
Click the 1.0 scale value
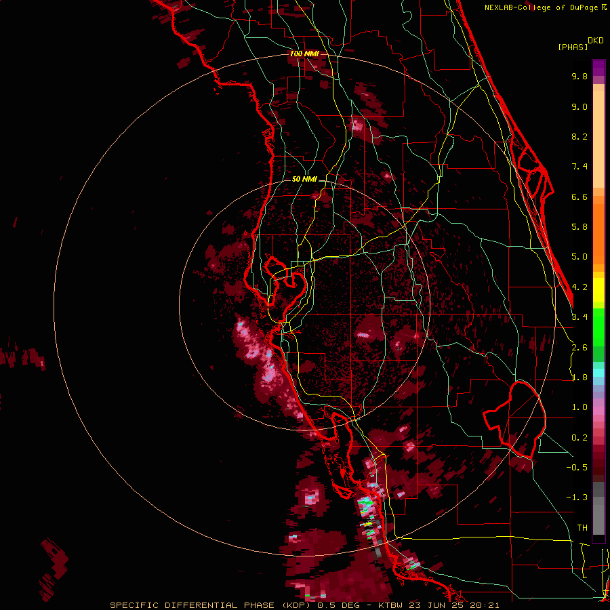579,407
